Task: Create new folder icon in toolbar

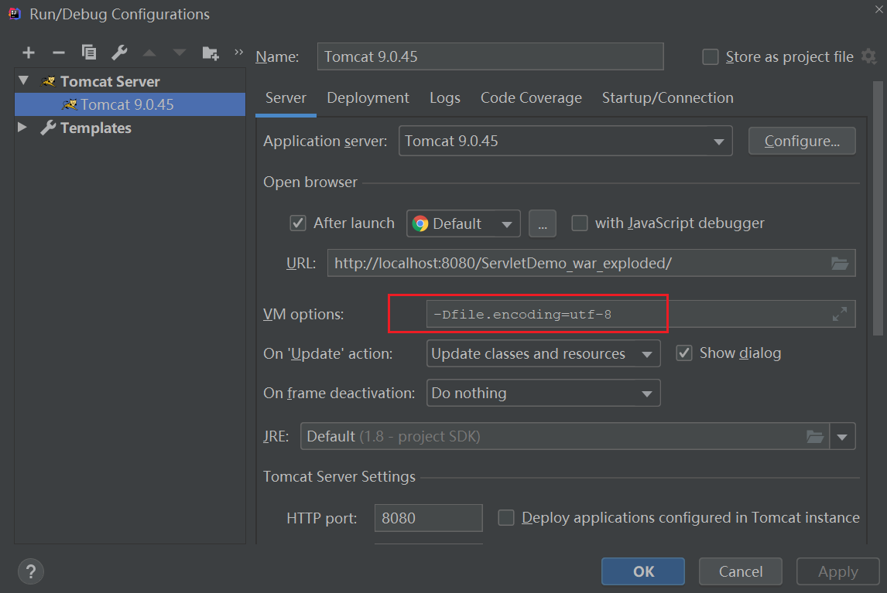Action: (x=211, y=53)
